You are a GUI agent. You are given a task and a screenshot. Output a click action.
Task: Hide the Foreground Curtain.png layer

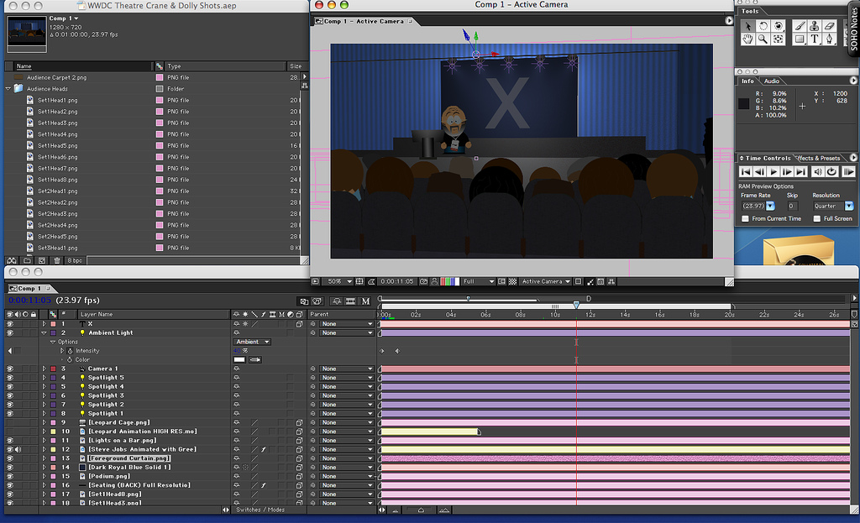click(x=9, y=458)
